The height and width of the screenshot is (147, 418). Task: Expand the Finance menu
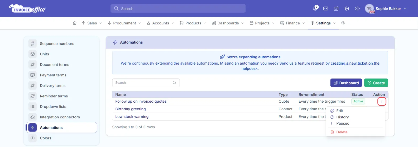coord(292,23)
